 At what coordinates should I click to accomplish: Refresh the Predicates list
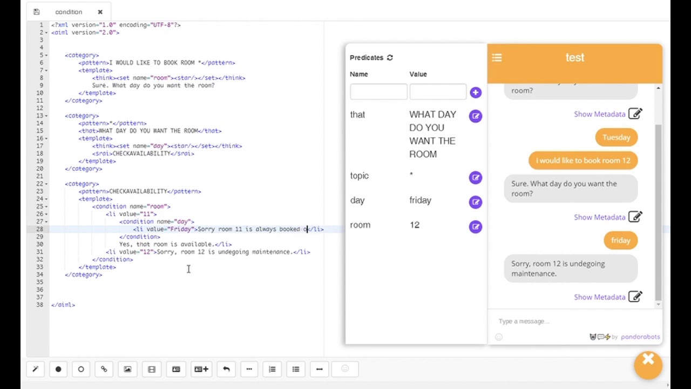pyautogui.click(x=390, y=58)
